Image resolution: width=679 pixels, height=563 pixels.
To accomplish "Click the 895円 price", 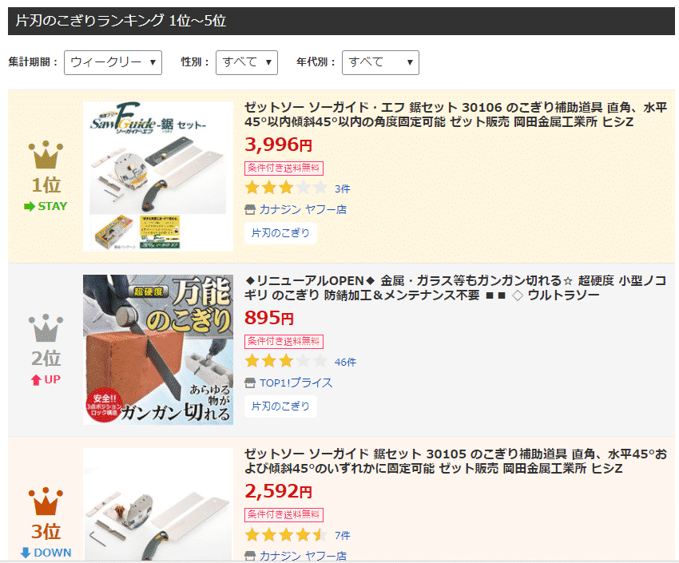I will pyautogui.click(x=269, y=318).
